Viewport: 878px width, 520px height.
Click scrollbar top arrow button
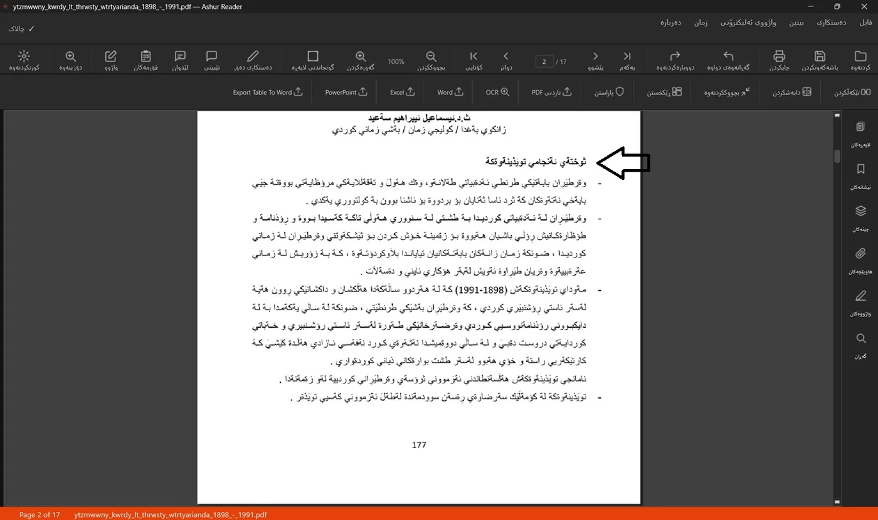[837, 115]
